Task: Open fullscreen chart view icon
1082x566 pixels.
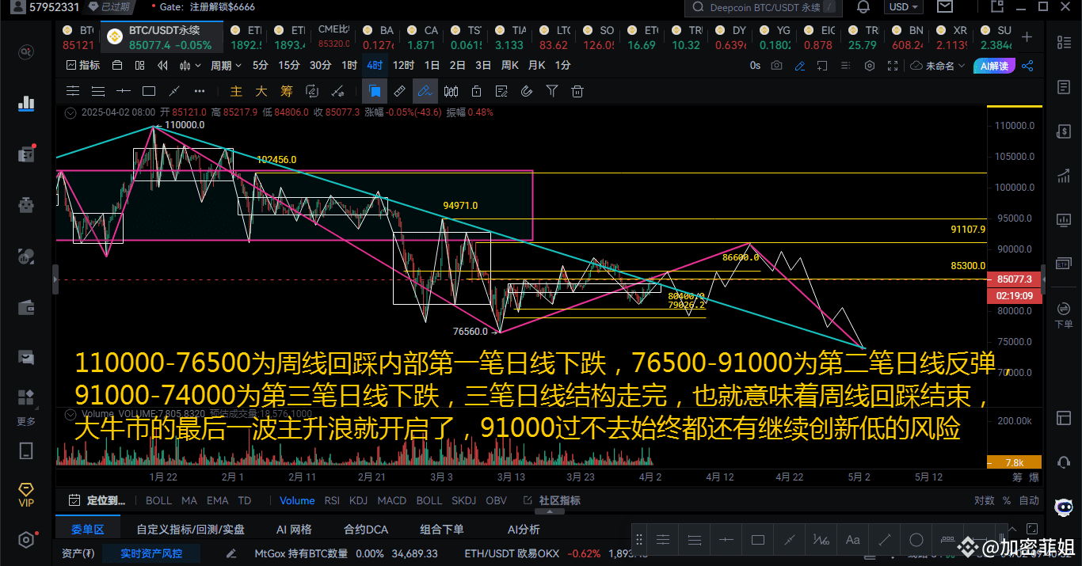Action: tap(893, 66)
